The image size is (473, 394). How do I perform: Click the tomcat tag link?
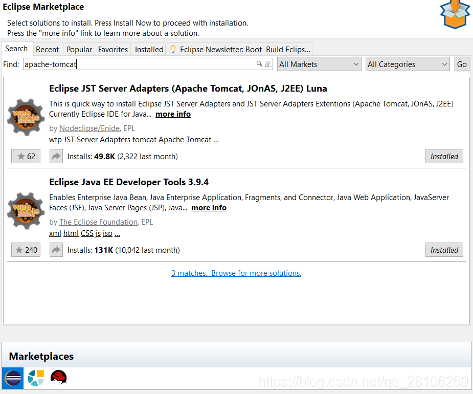(x=145, y=140)
